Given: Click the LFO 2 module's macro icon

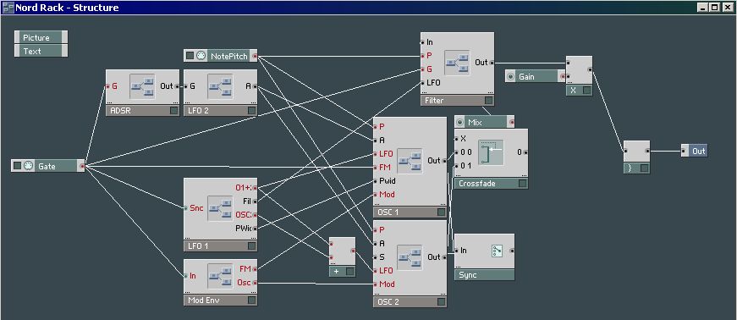Looking at the screenshot, I should [x=221, y=86].
